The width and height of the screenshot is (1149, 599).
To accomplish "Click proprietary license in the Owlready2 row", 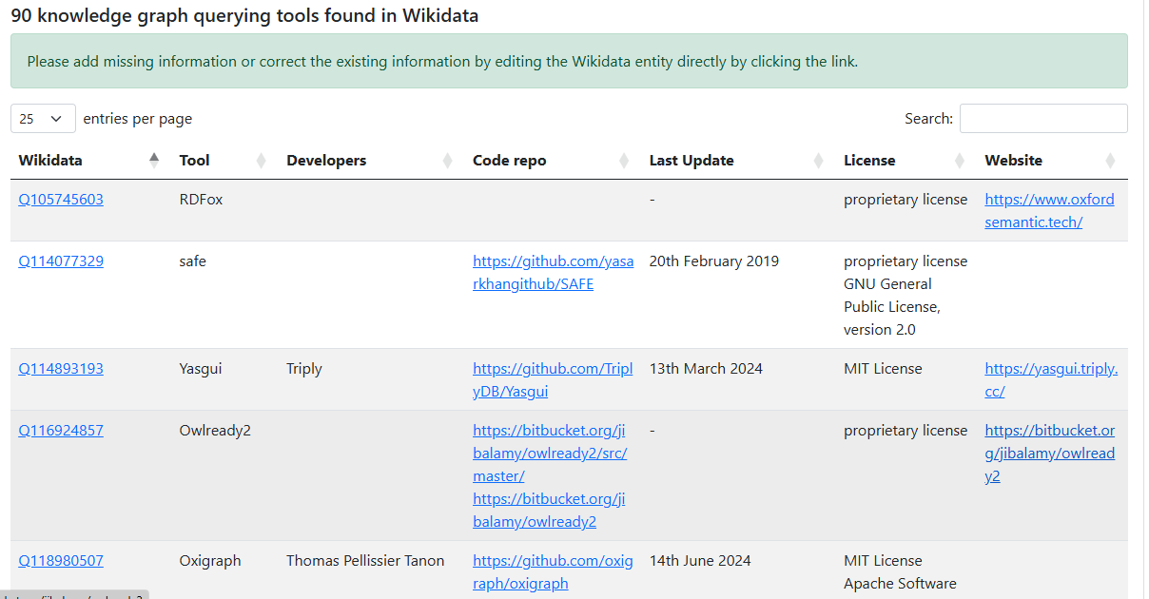I will click(906, 431).
